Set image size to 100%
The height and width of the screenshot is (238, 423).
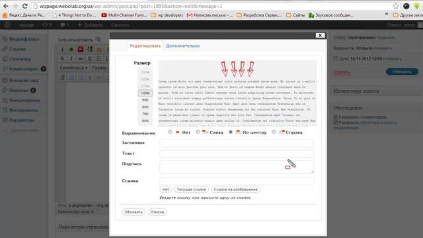(145, 93)
